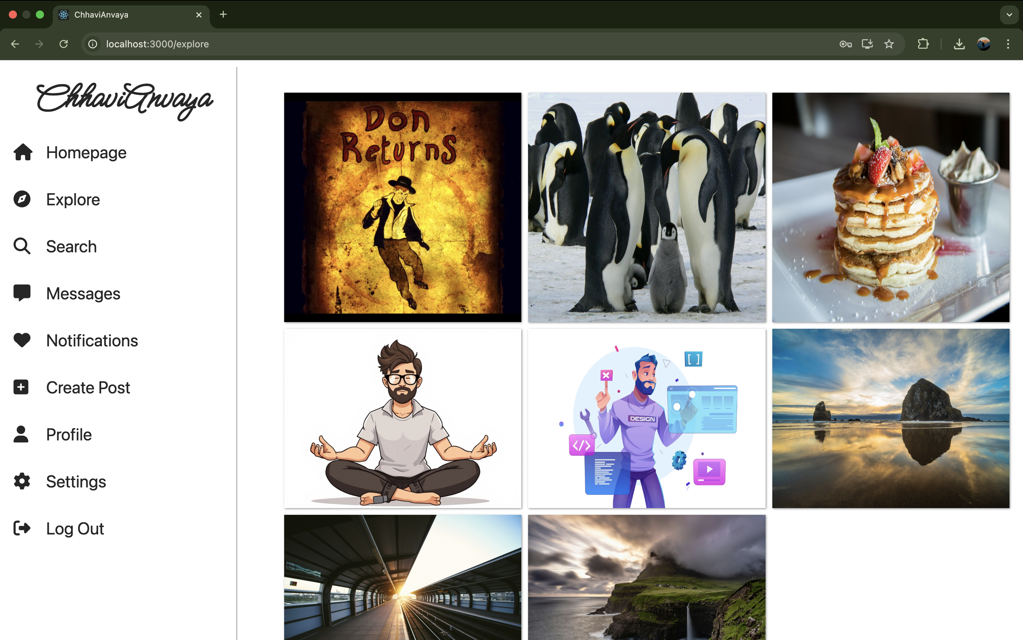Open the Don Returns post thumbnail

click(403, 207)
